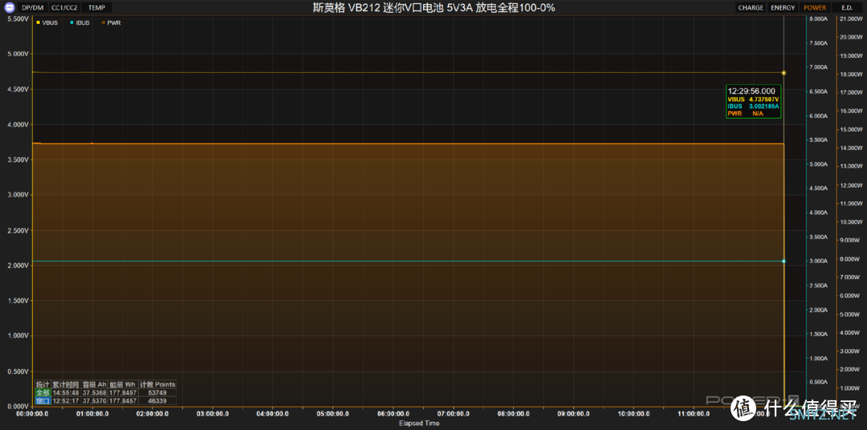Select the 窗口 row label in statistics

pos(43,400)
